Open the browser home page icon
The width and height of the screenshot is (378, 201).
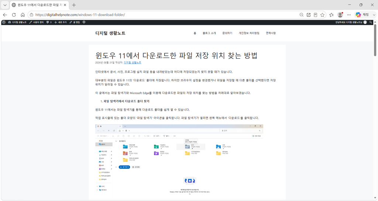(23, 15)
